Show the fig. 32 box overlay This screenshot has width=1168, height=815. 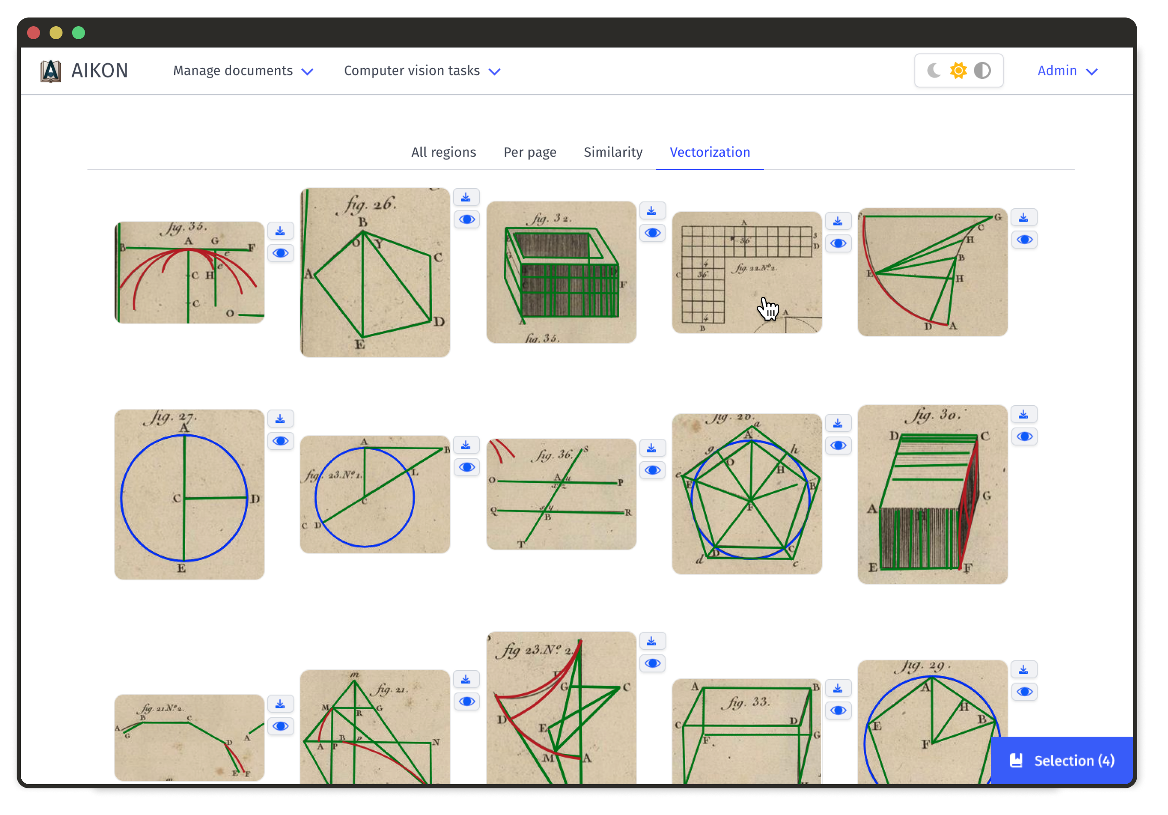pos(653,232)
